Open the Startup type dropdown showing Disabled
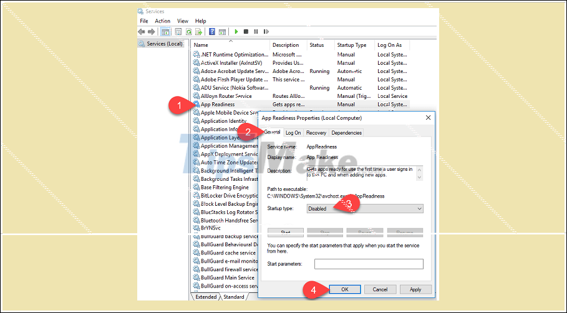This screenshot has height=313, width=567. (365, 208)
